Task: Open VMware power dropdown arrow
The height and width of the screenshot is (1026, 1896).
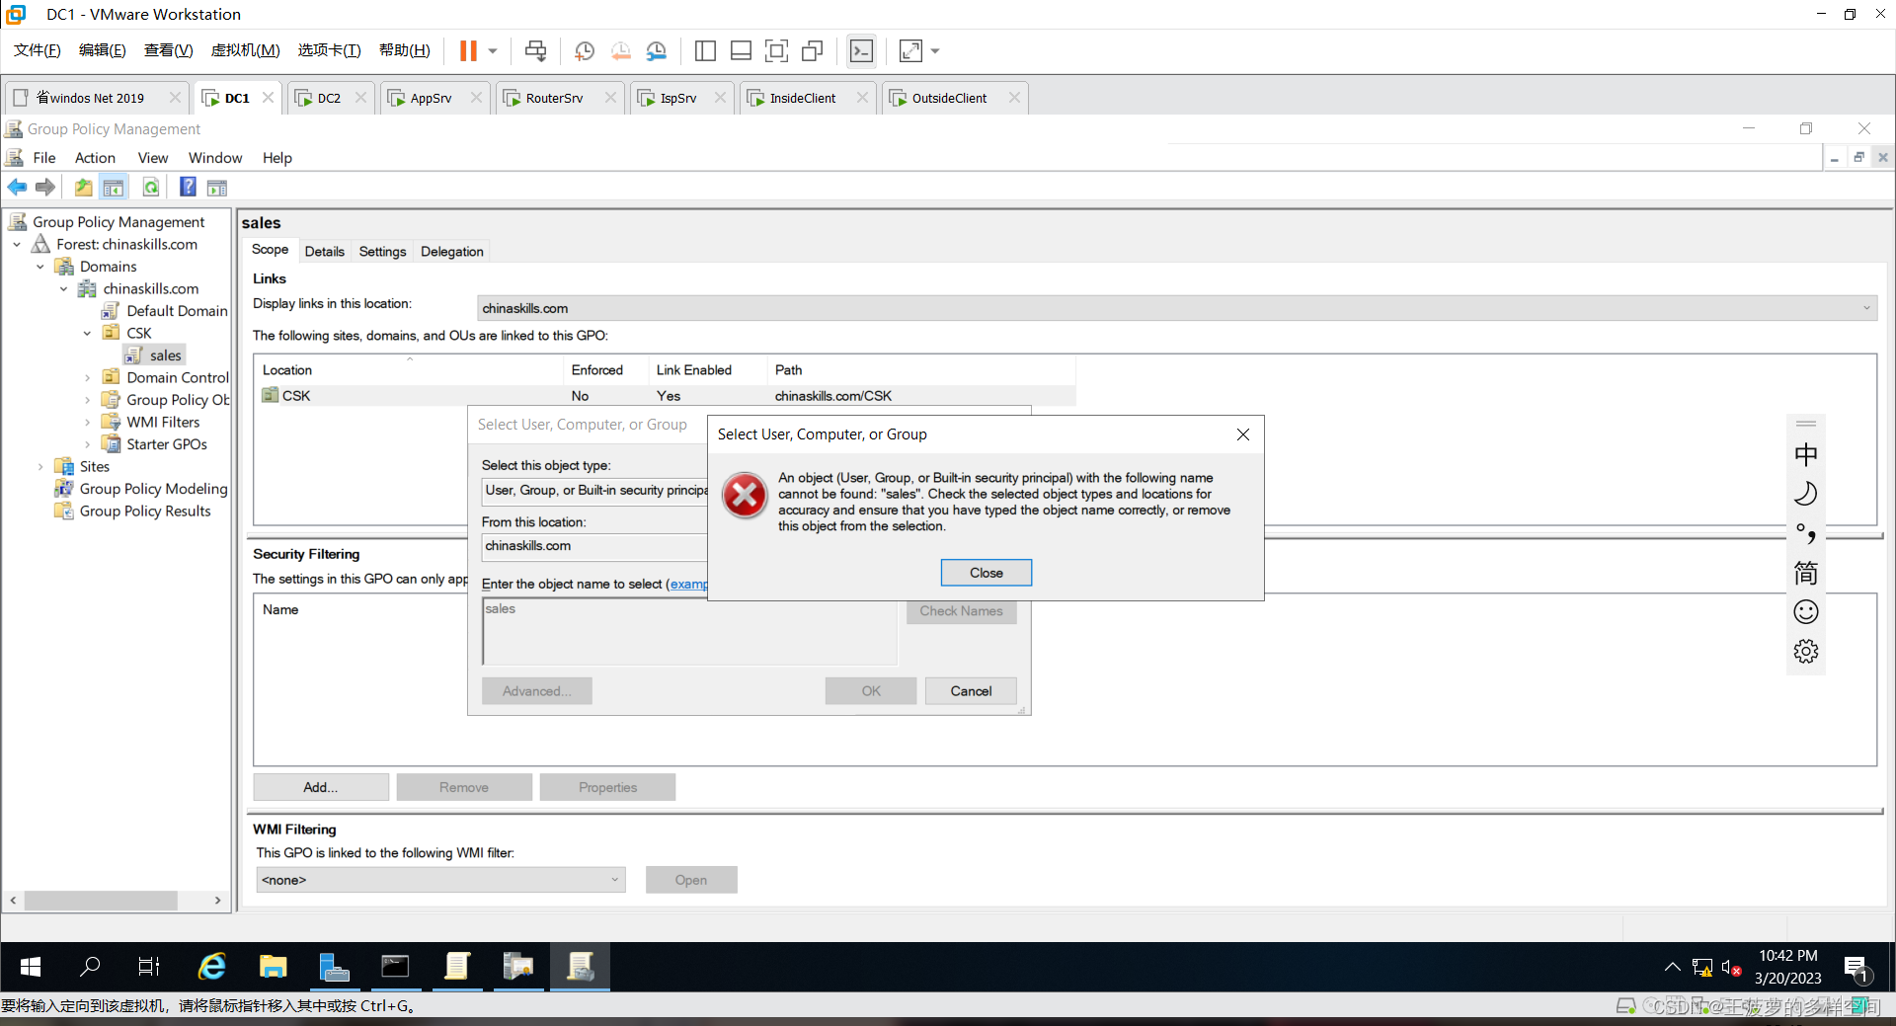Action: [x=493, y=50]
